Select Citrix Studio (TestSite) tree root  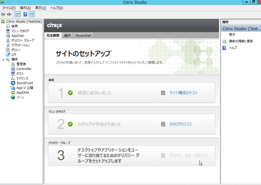coord(24,21)
